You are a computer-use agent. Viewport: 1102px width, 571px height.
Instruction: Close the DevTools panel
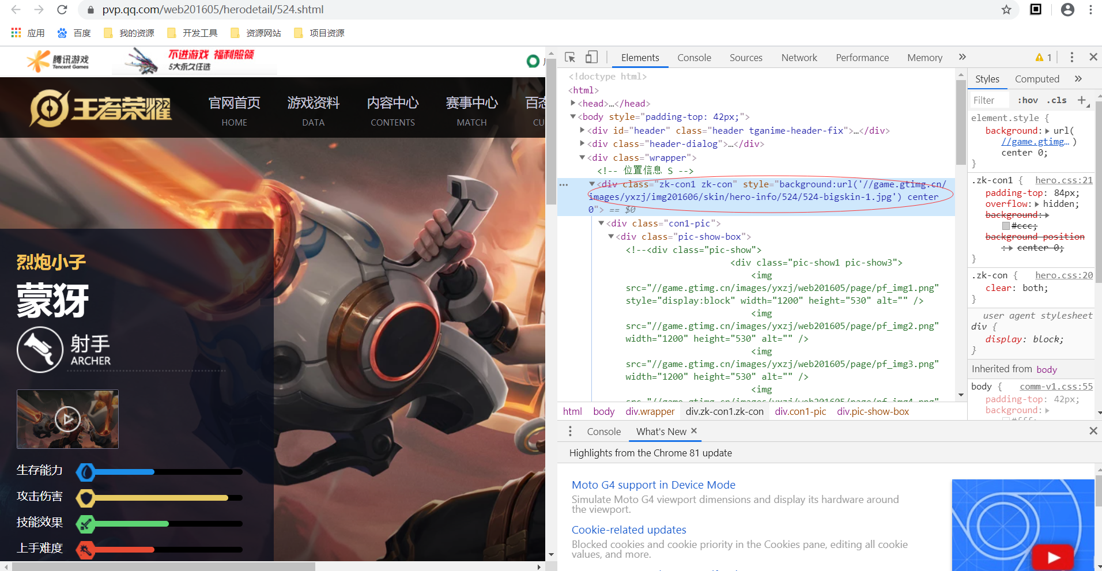1093,57
